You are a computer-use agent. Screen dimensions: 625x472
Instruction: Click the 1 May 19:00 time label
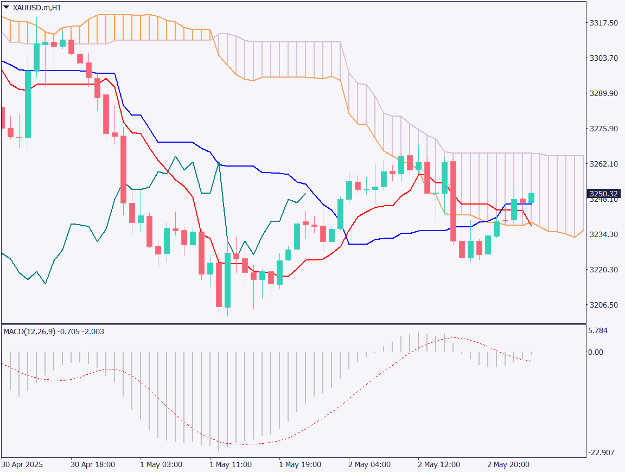pos(300,465)
